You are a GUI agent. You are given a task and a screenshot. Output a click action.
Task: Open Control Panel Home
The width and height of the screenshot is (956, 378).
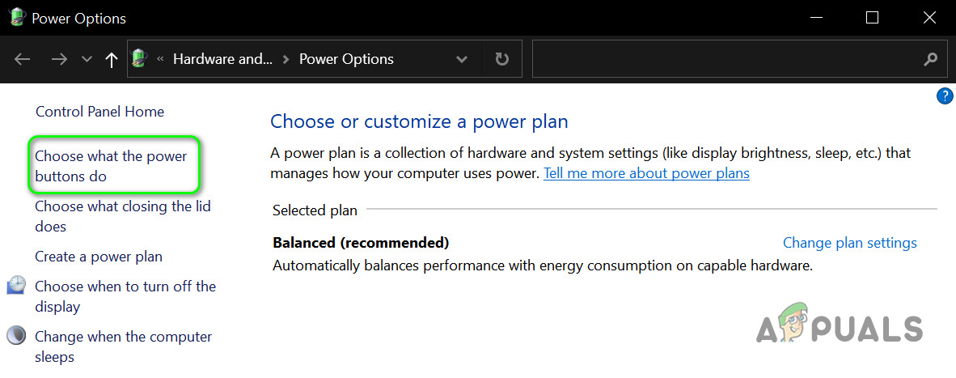pyautogui.click(x=99, y=112)
